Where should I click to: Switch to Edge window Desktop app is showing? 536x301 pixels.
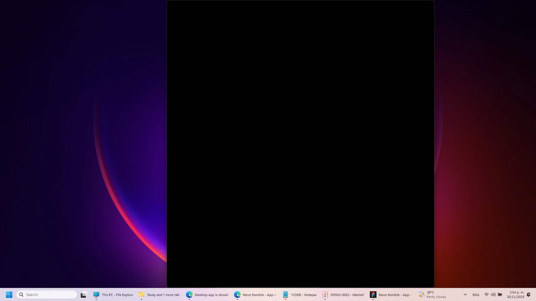click(207, 295)
